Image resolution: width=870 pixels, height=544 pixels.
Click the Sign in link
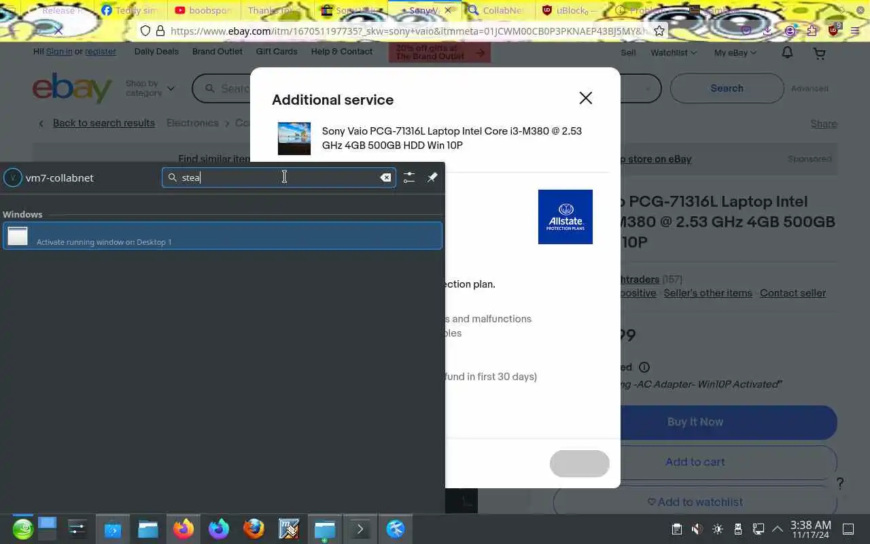(x=59, y=52)
